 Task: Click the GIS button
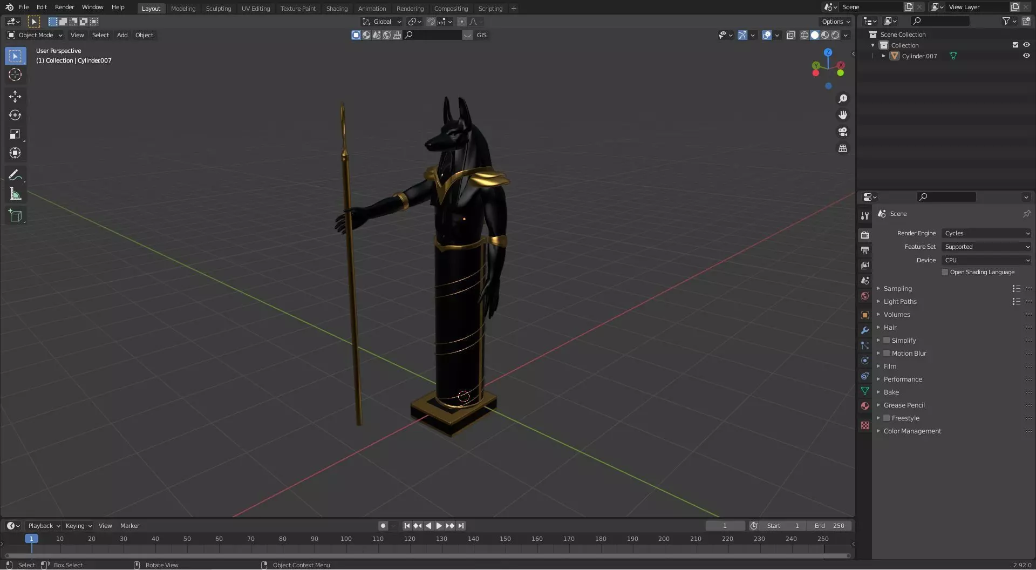[481, 35]
